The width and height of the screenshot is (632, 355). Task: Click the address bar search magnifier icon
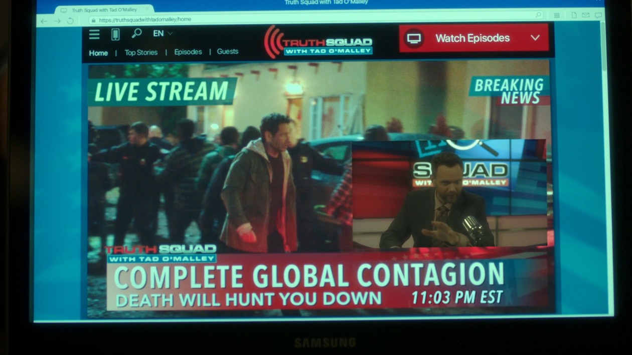(538, 15)
